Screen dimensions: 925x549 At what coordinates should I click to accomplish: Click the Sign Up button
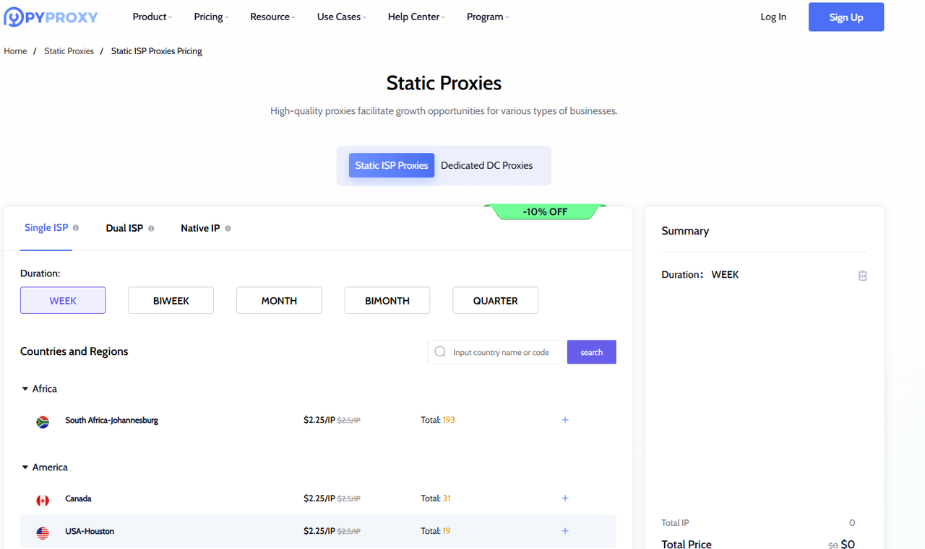point(846,17)
